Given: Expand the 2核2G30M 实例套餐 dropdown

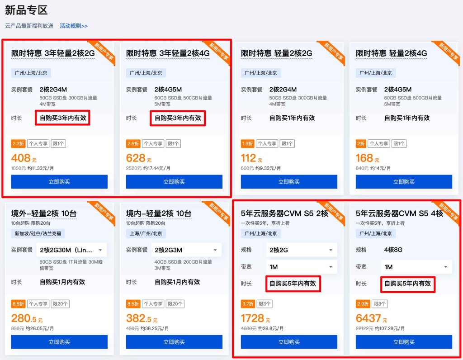Looking at the screenshot, I should coord(72,250).
